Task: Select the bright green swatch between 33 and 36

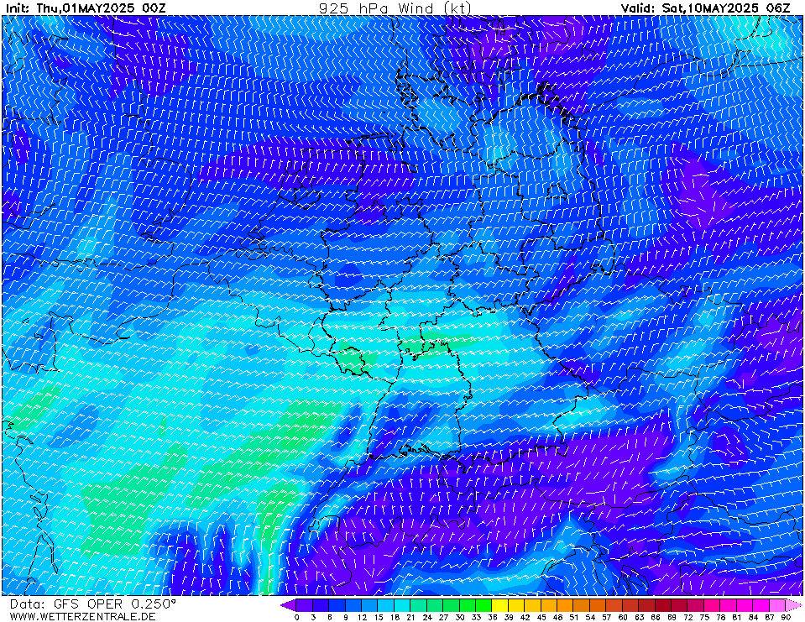Action: 484,605
